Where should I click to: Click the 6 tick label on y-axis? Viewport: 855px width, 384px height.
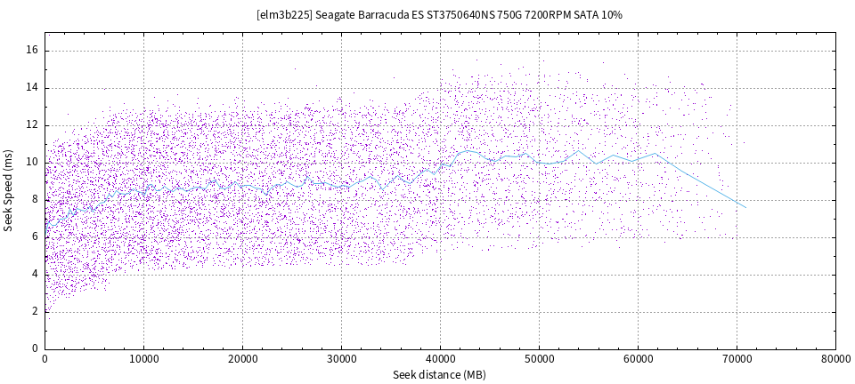(x=34, y=237)
